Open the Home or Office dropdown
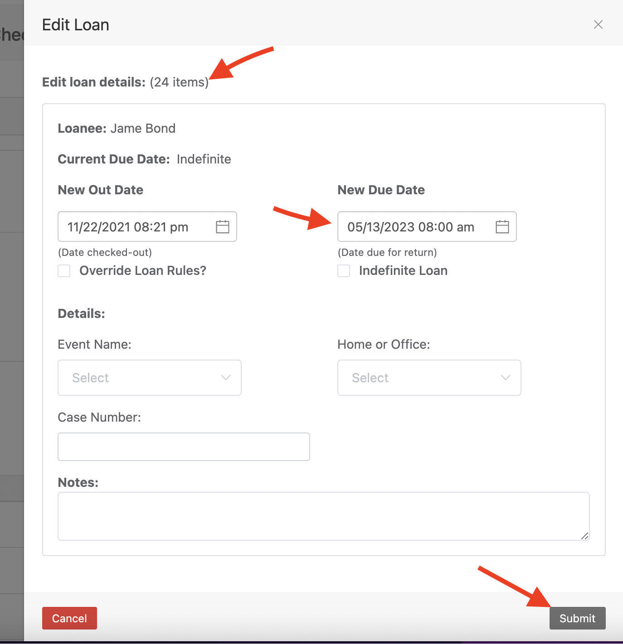This screenshot has height=644, width=623. [x=429, y=378]
